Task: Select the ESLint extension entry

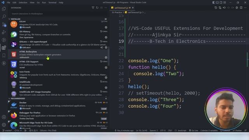Action: pyautogui.click(x=58, y=24)
